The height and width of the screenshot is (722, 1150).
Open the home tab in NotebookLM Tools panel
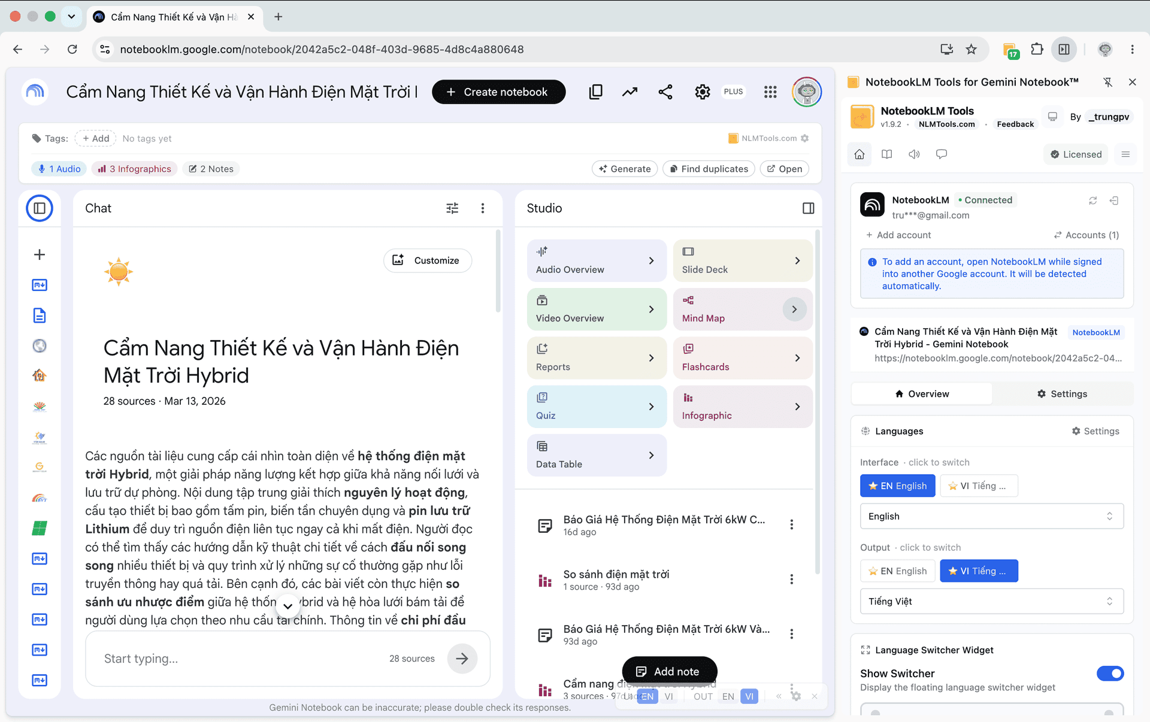(860, 154)
